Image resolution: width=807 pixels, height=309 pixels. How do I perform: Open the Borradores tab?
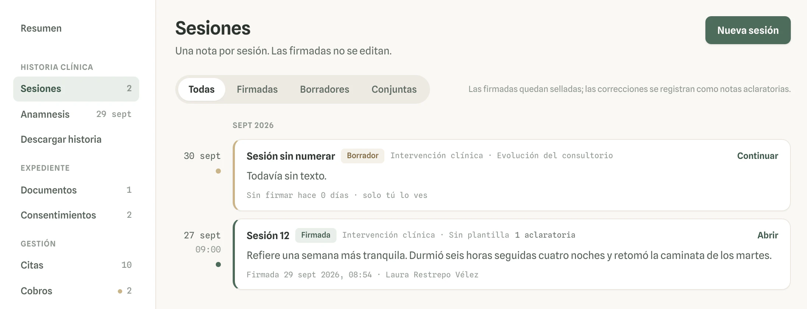coord(324,89)
